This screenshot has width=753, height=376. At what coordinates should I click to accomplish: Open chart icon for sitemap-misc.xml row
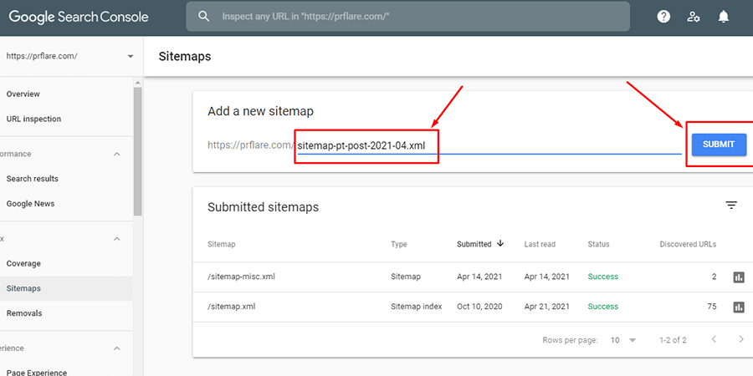coord(738,277)
